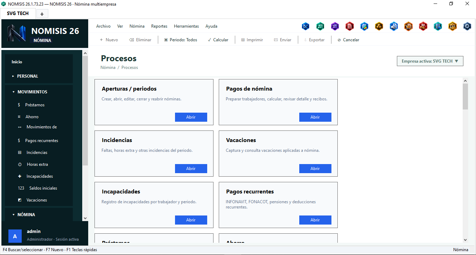The width and height of the screenshot is (476, 255).
Task: Open the Empresa activa: SVG TECH dropdown
Action: click(x=430, y=61)
